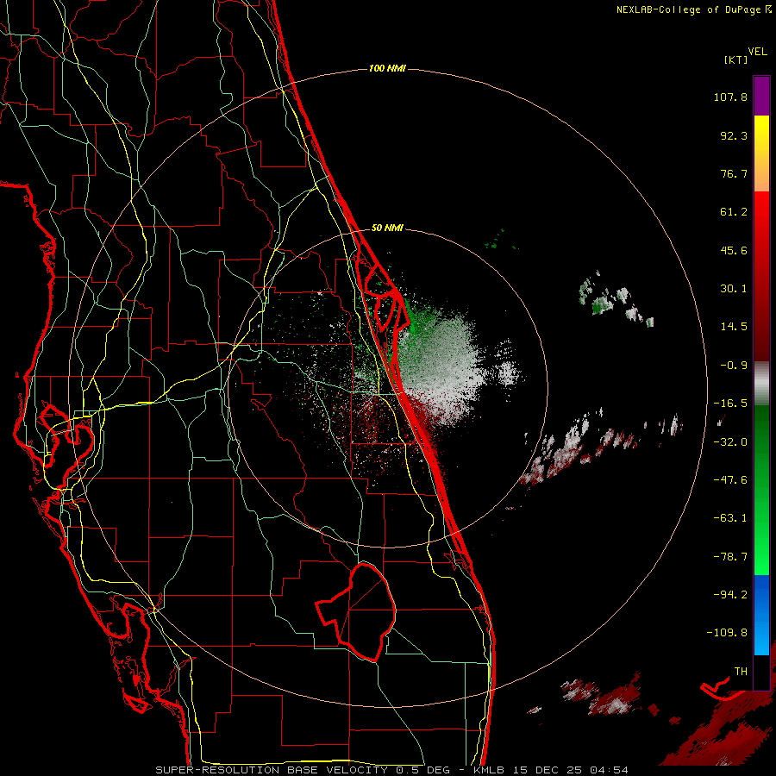Click the -32.0 velocity scale value
The width and height of the screenshot is (776, 776).
[730, 442]
